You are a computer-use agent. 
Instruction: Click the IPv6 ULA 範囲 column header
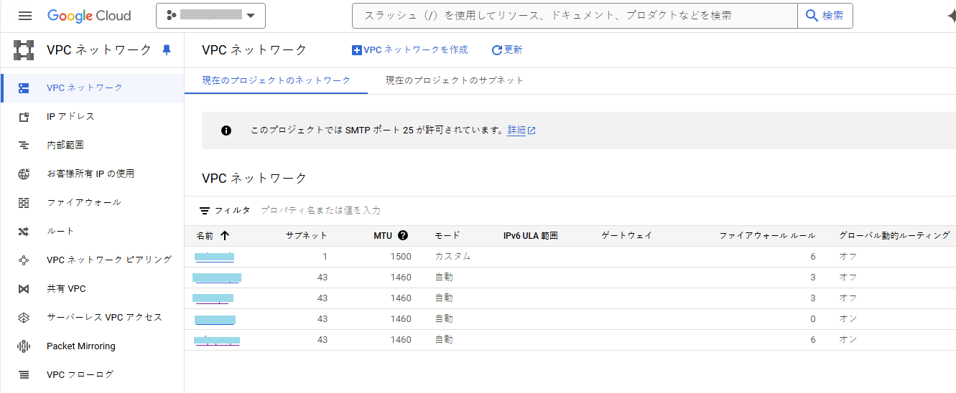531,235
